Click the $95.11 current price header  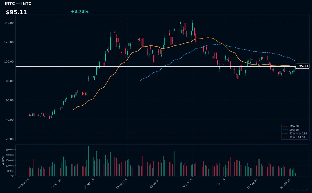pos(16,12)
